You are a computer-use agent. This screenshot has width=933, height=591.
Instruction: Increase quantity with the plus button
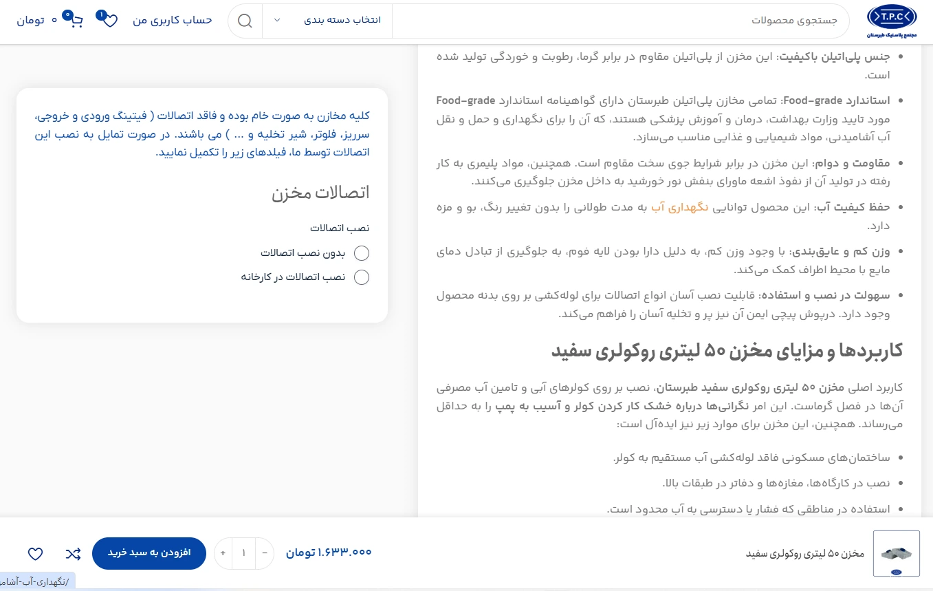(x=223, y=553)
